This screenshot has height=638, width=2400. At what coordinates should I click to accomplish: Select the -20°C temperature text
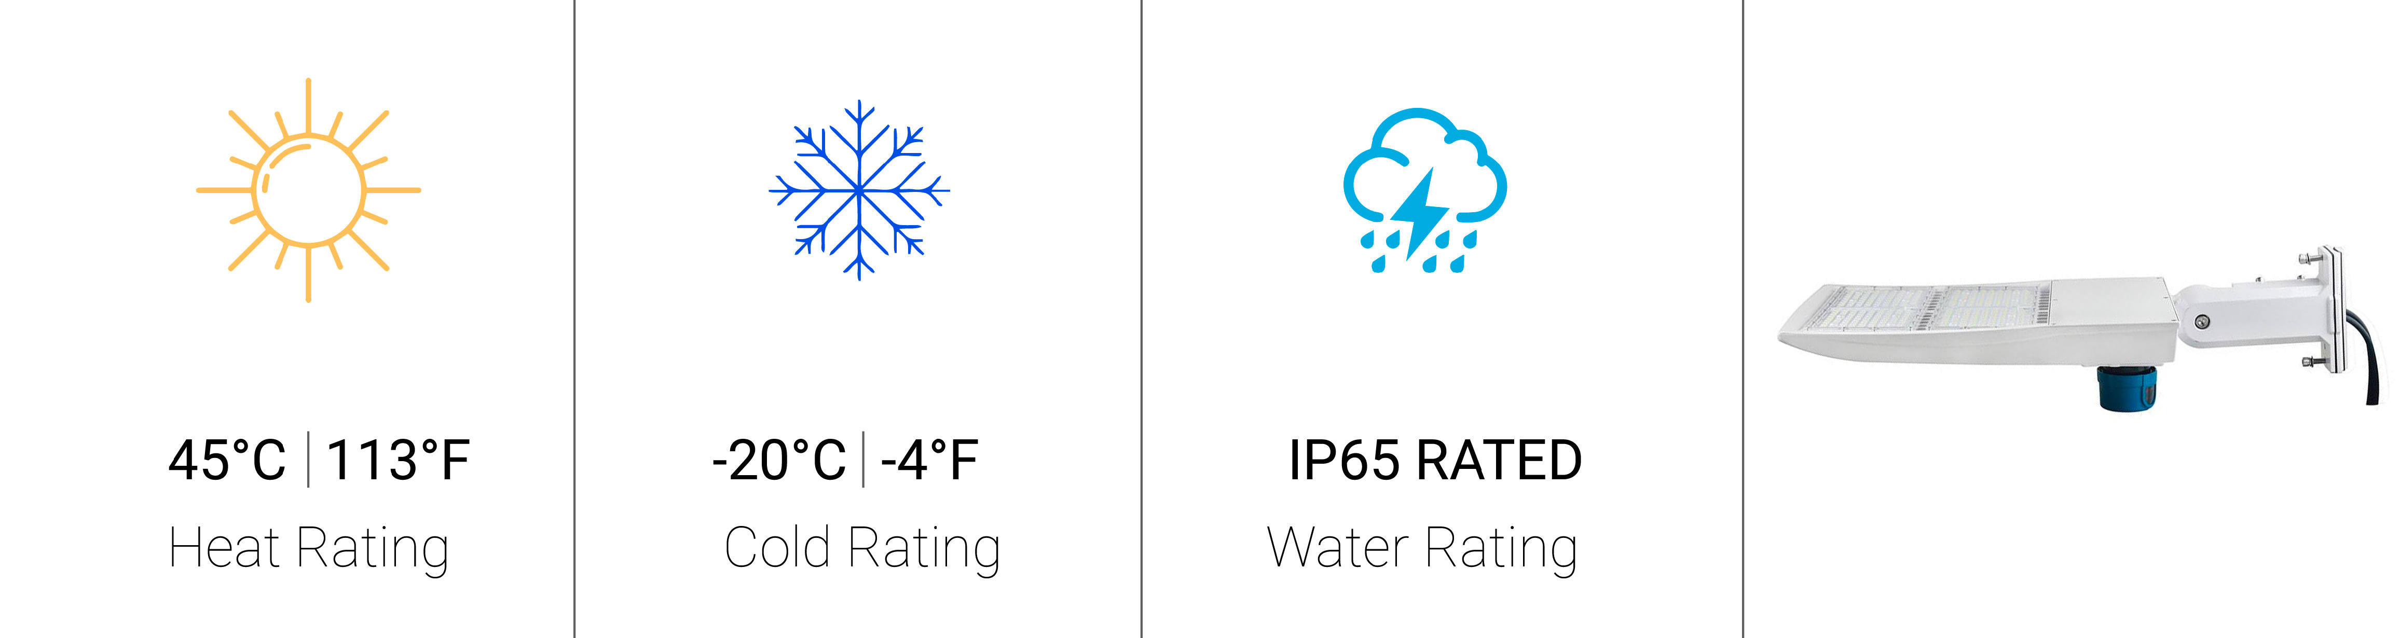[x=779, y=460]
